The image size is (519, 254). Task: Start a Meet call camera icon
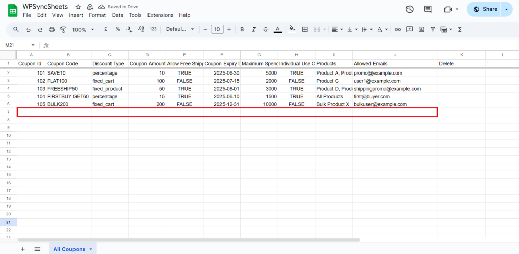(x=448, y=9)
